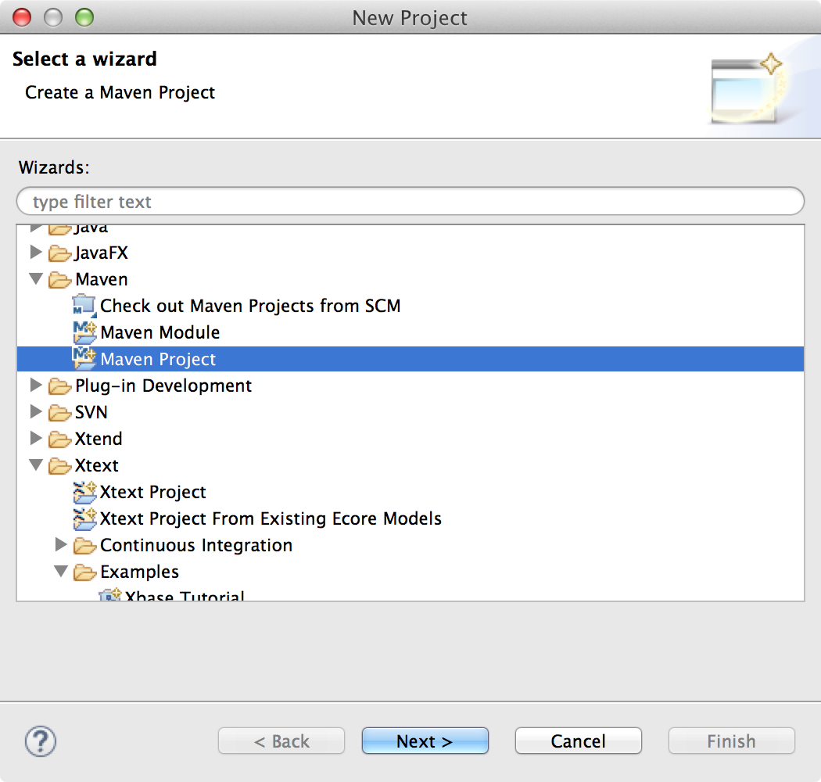Screen dimensions: 821x782
Task: Click the Maven Module icon
Action: [84, 332]
